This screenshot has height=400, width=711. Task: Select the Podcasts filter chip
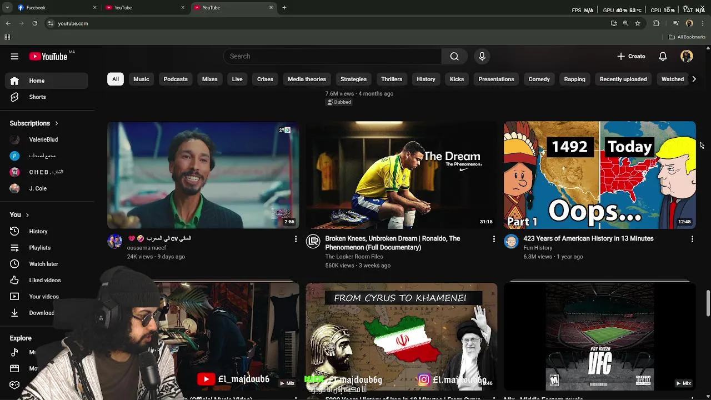pos(176,79)
